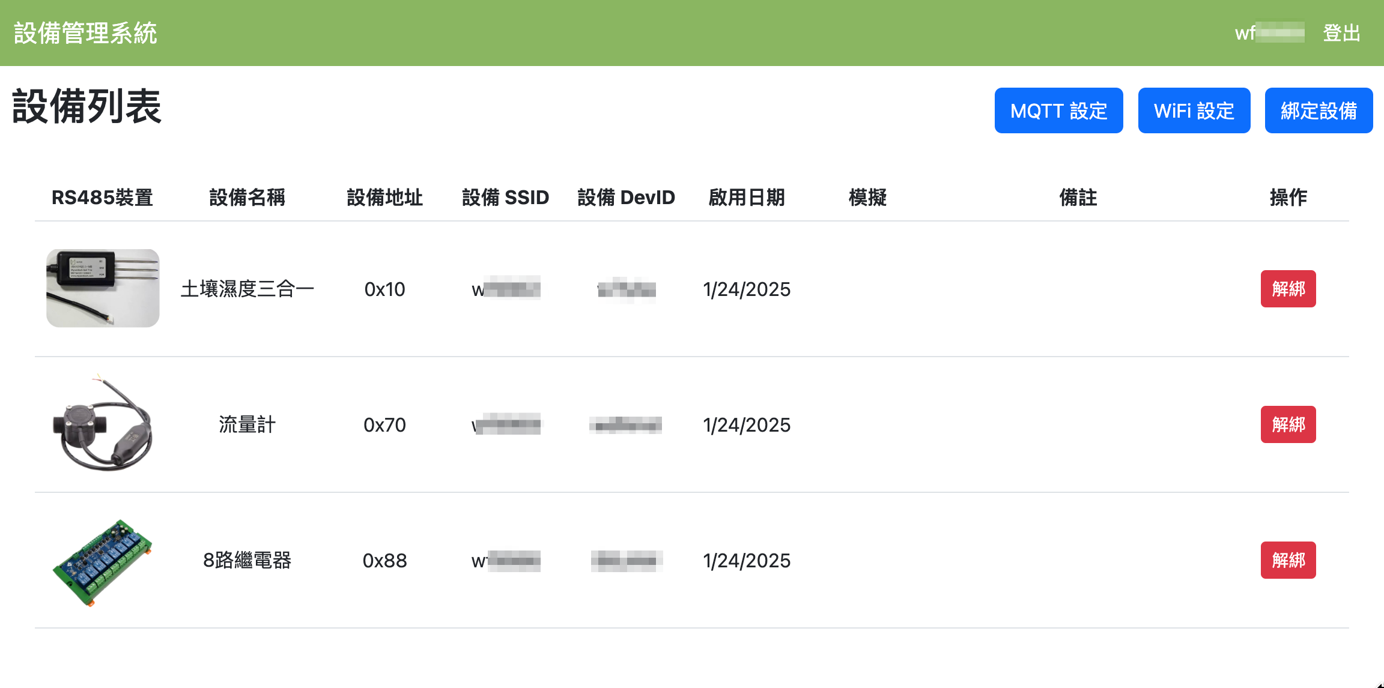Click the 綁定設備 bind device button

coord(1318,110)
